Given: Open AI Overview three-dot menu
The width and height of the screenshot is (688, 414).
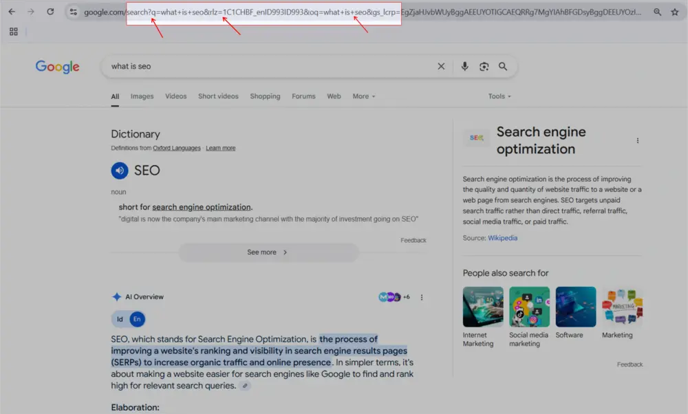Looking at the screenshot, I should click(x=422, y=297).
